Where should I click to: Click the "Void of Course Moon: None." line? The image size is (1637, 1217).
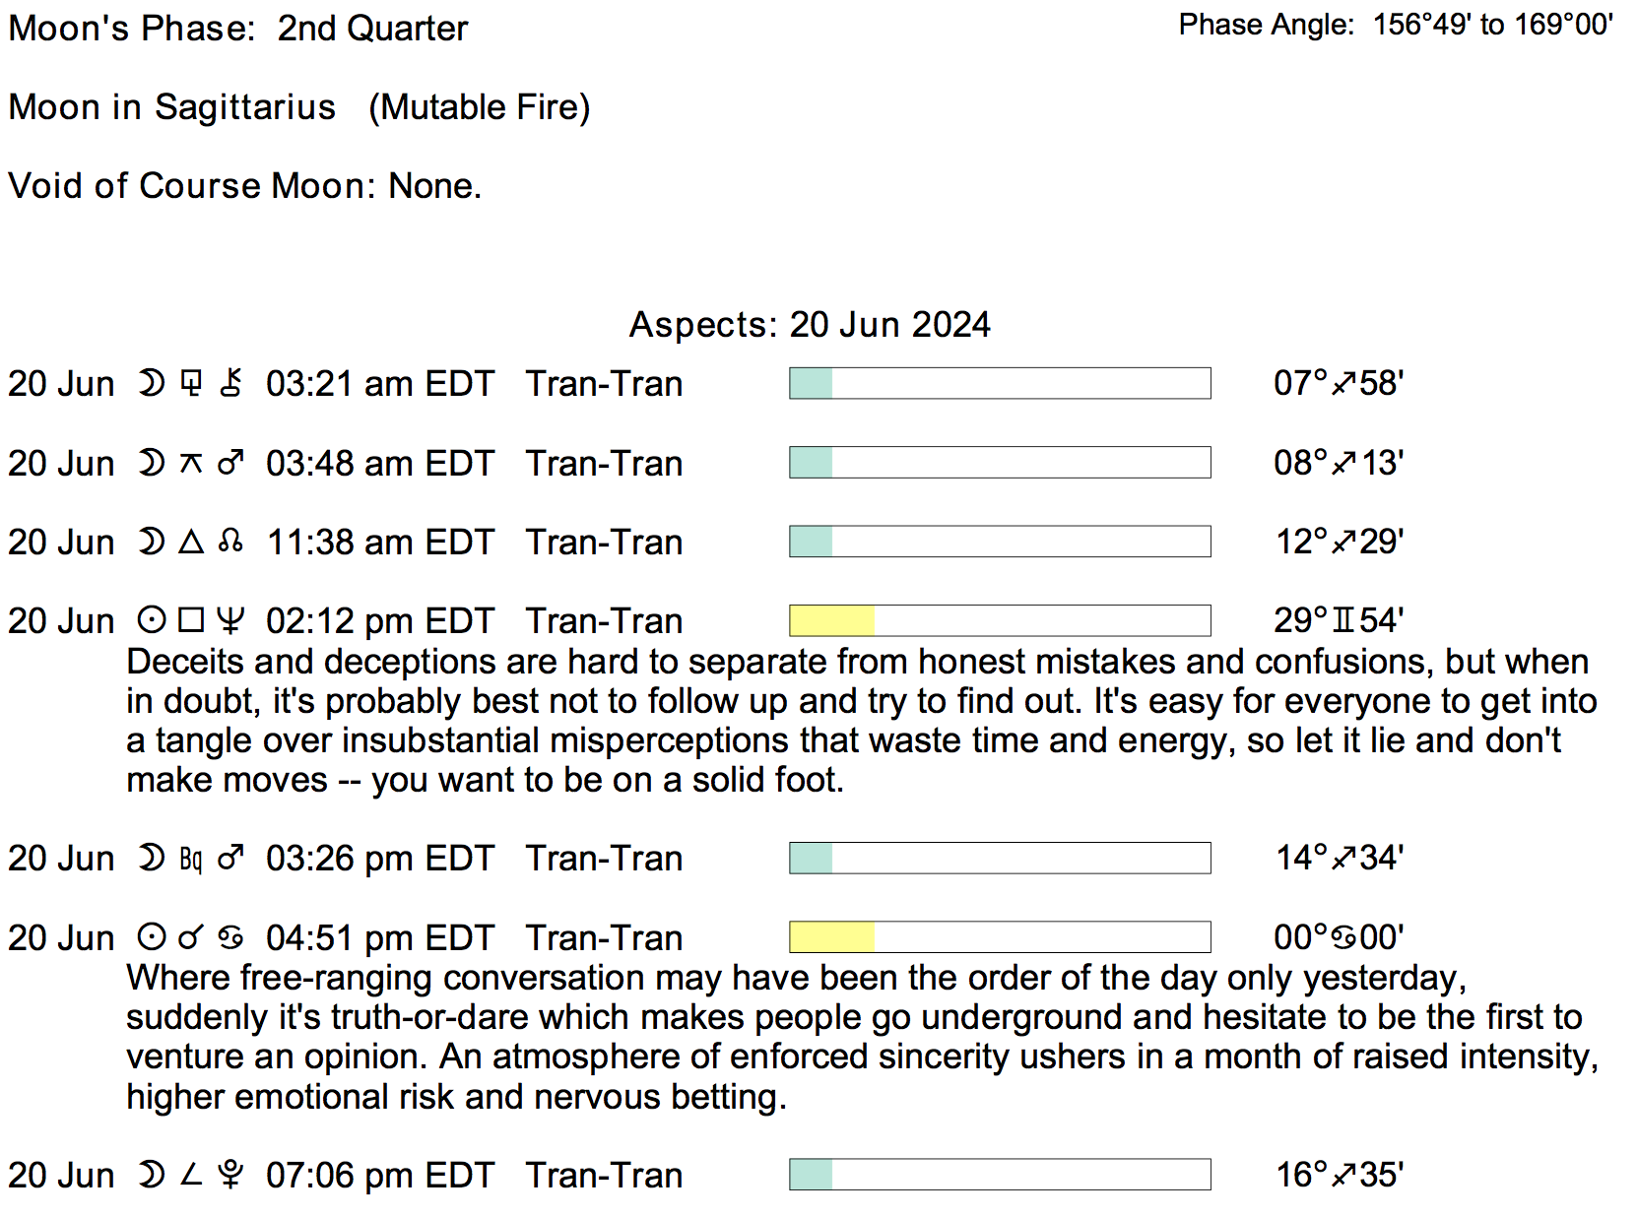(245, 185)
